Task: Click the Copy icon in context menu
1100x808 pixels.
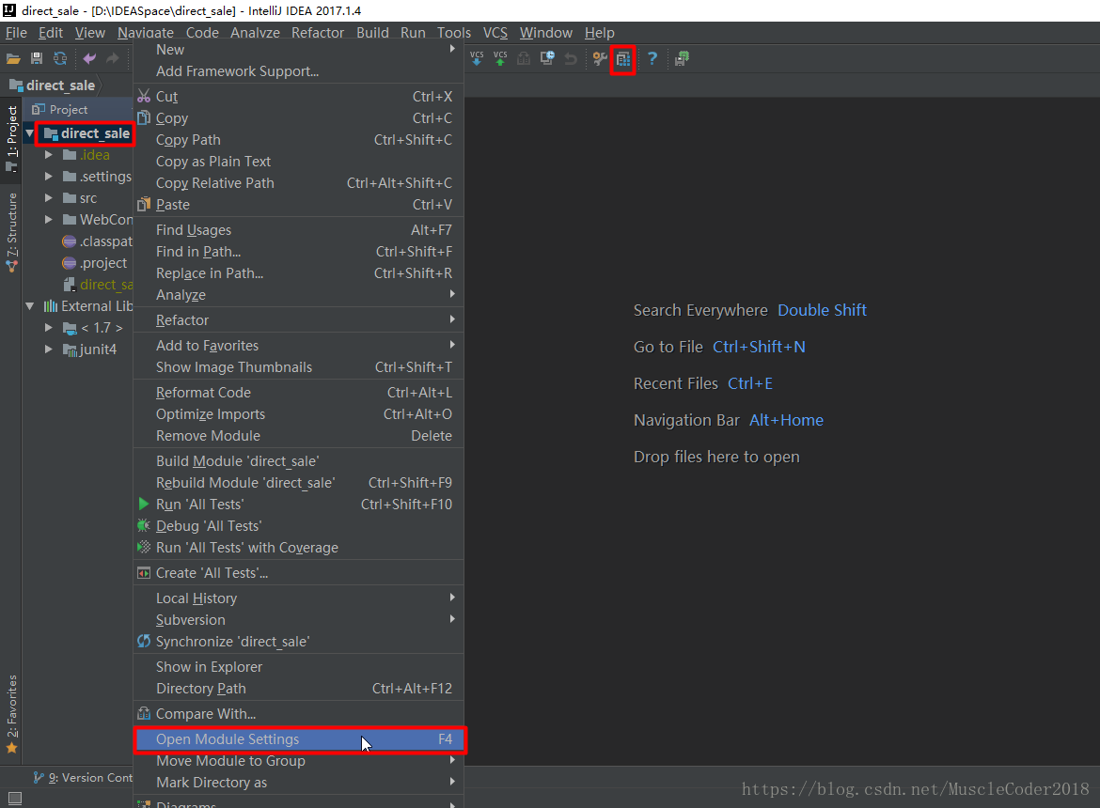Action: (144, 117)
